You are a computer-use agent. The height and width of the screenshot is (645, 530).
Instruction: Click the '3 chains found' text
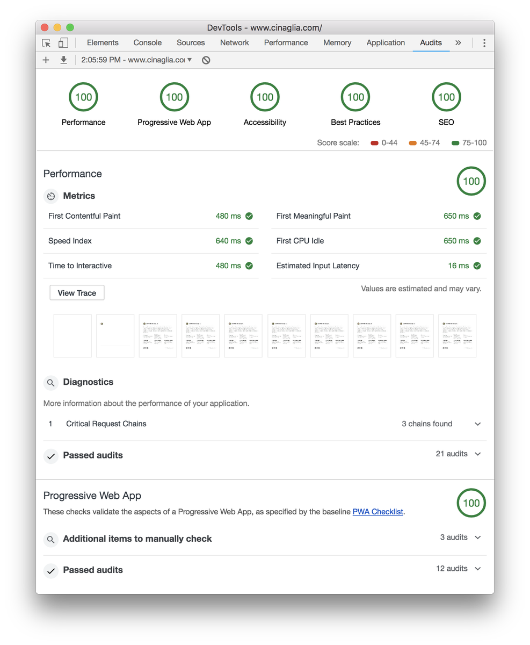point(427,424)
